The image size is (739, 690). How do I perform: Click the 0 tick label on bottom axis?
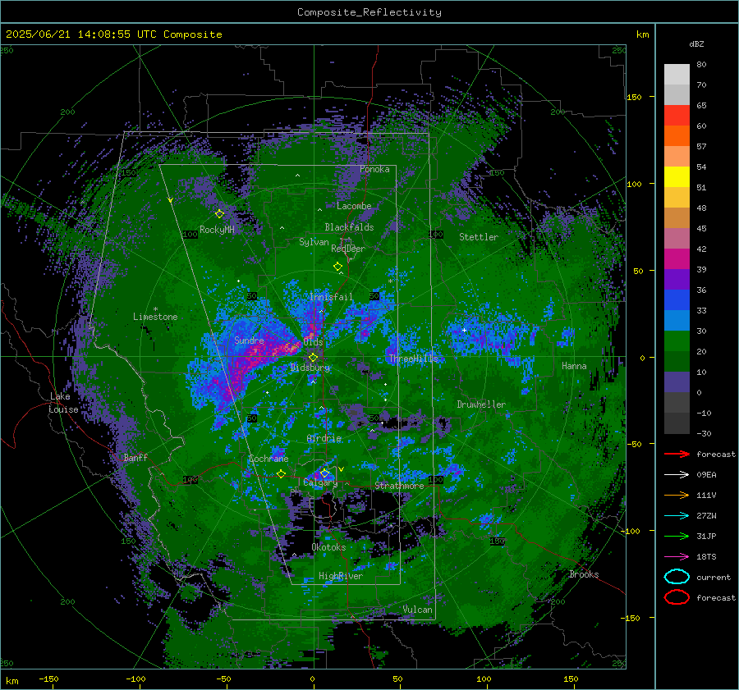[x=312, y=679]
